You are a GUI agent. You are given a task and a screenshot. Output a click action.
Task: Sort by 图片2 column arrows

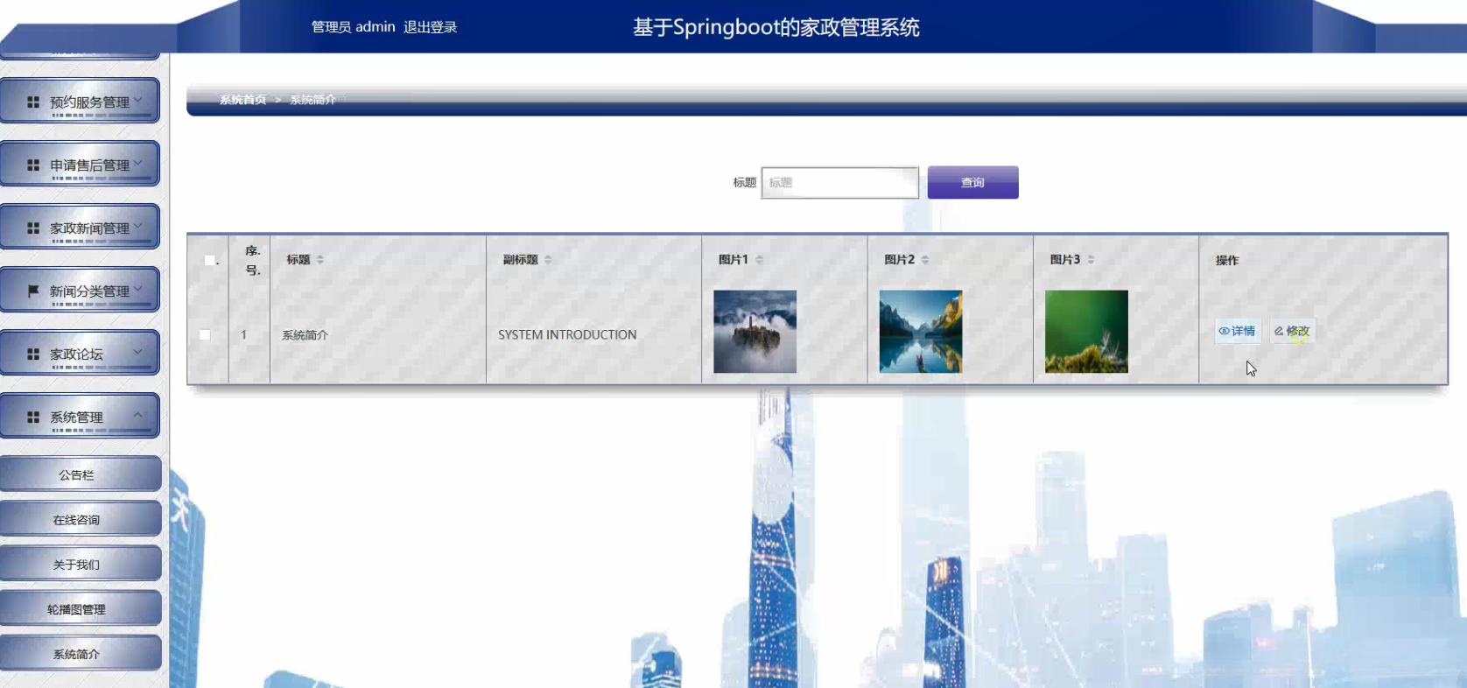925,260
